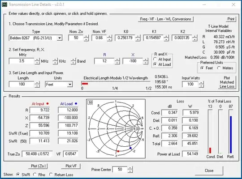Screen dimensions: 242x179
Task: Click the Refl. loss W value 39.682
Action: click(190, 136)
